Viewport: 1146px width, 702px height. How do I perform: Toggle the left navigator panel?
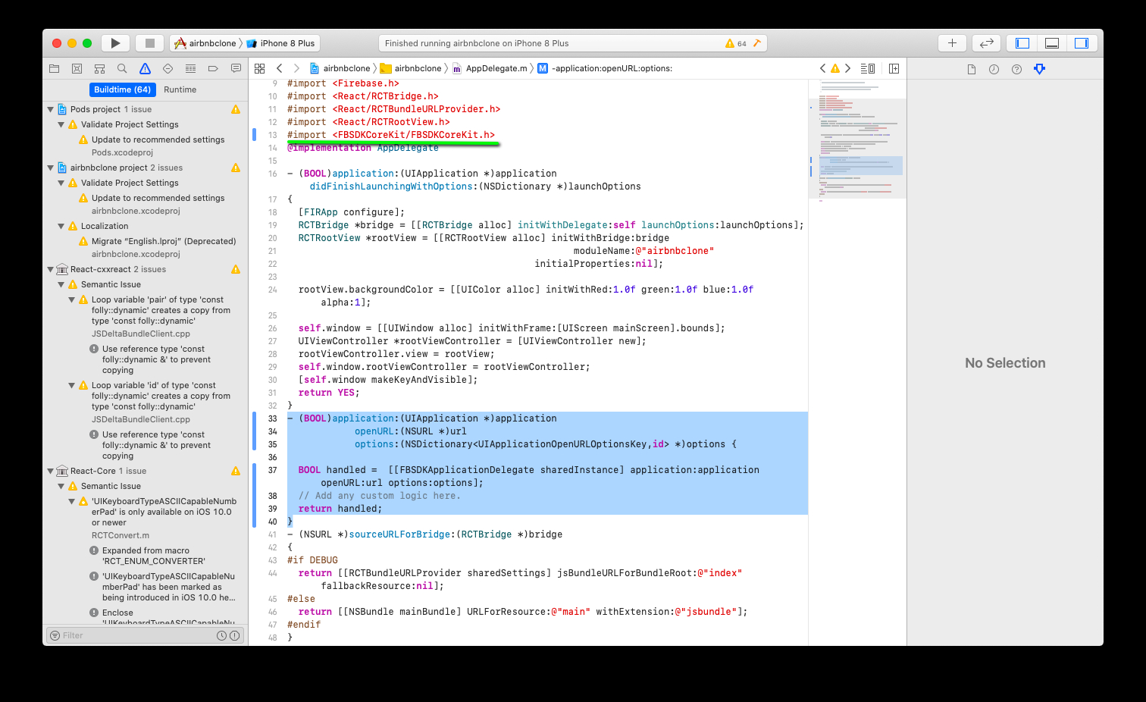tap(1022, 43)
